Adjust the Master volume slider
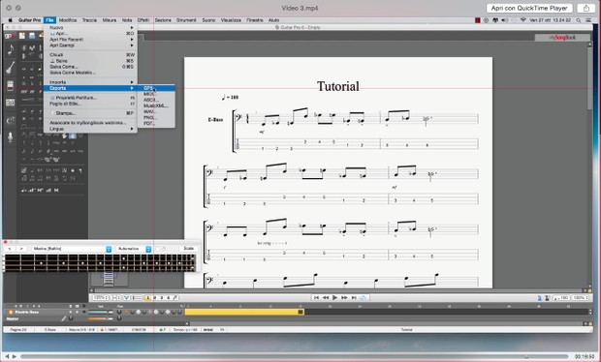The image size is (601, 362). tap(101, 318)
